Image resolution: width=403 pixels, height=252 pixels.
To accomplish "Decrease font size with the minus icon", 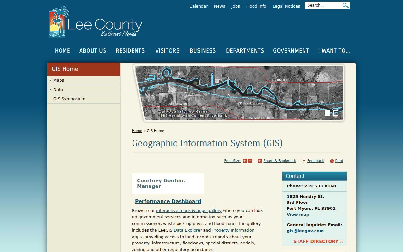I will coord(250,161).
